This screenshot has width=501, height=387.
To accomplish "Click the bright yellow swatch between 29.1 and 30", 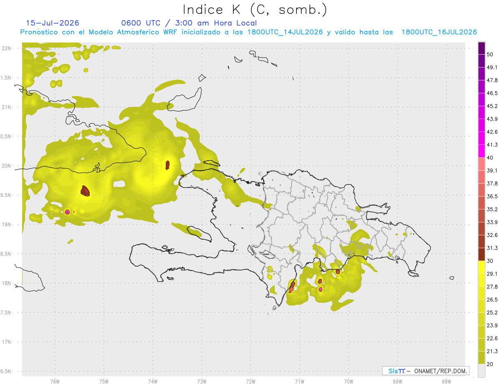I will pos(481,268).
